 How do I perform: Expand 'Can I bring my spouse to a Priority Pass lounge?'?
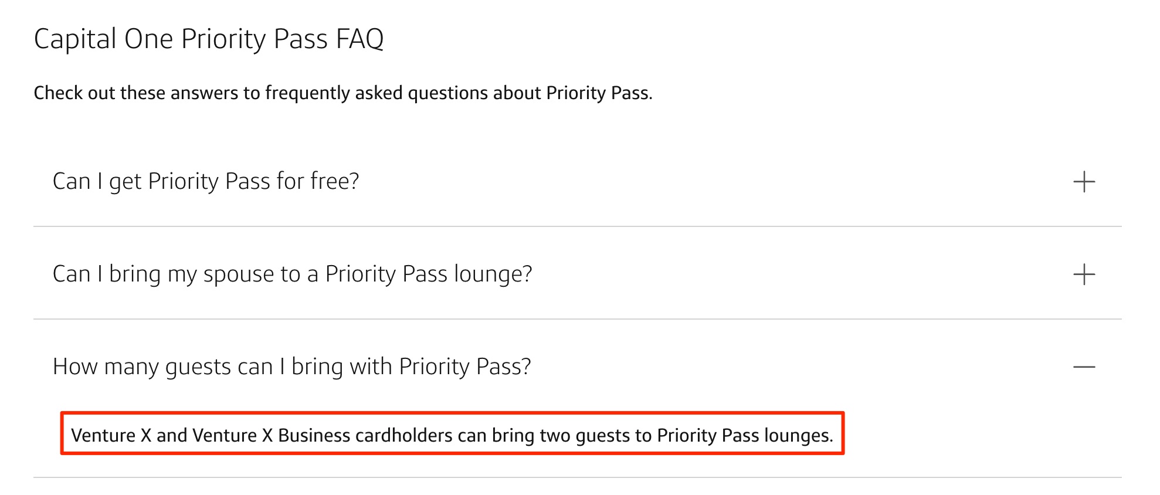pyautogui.click(x=293, y=273)
